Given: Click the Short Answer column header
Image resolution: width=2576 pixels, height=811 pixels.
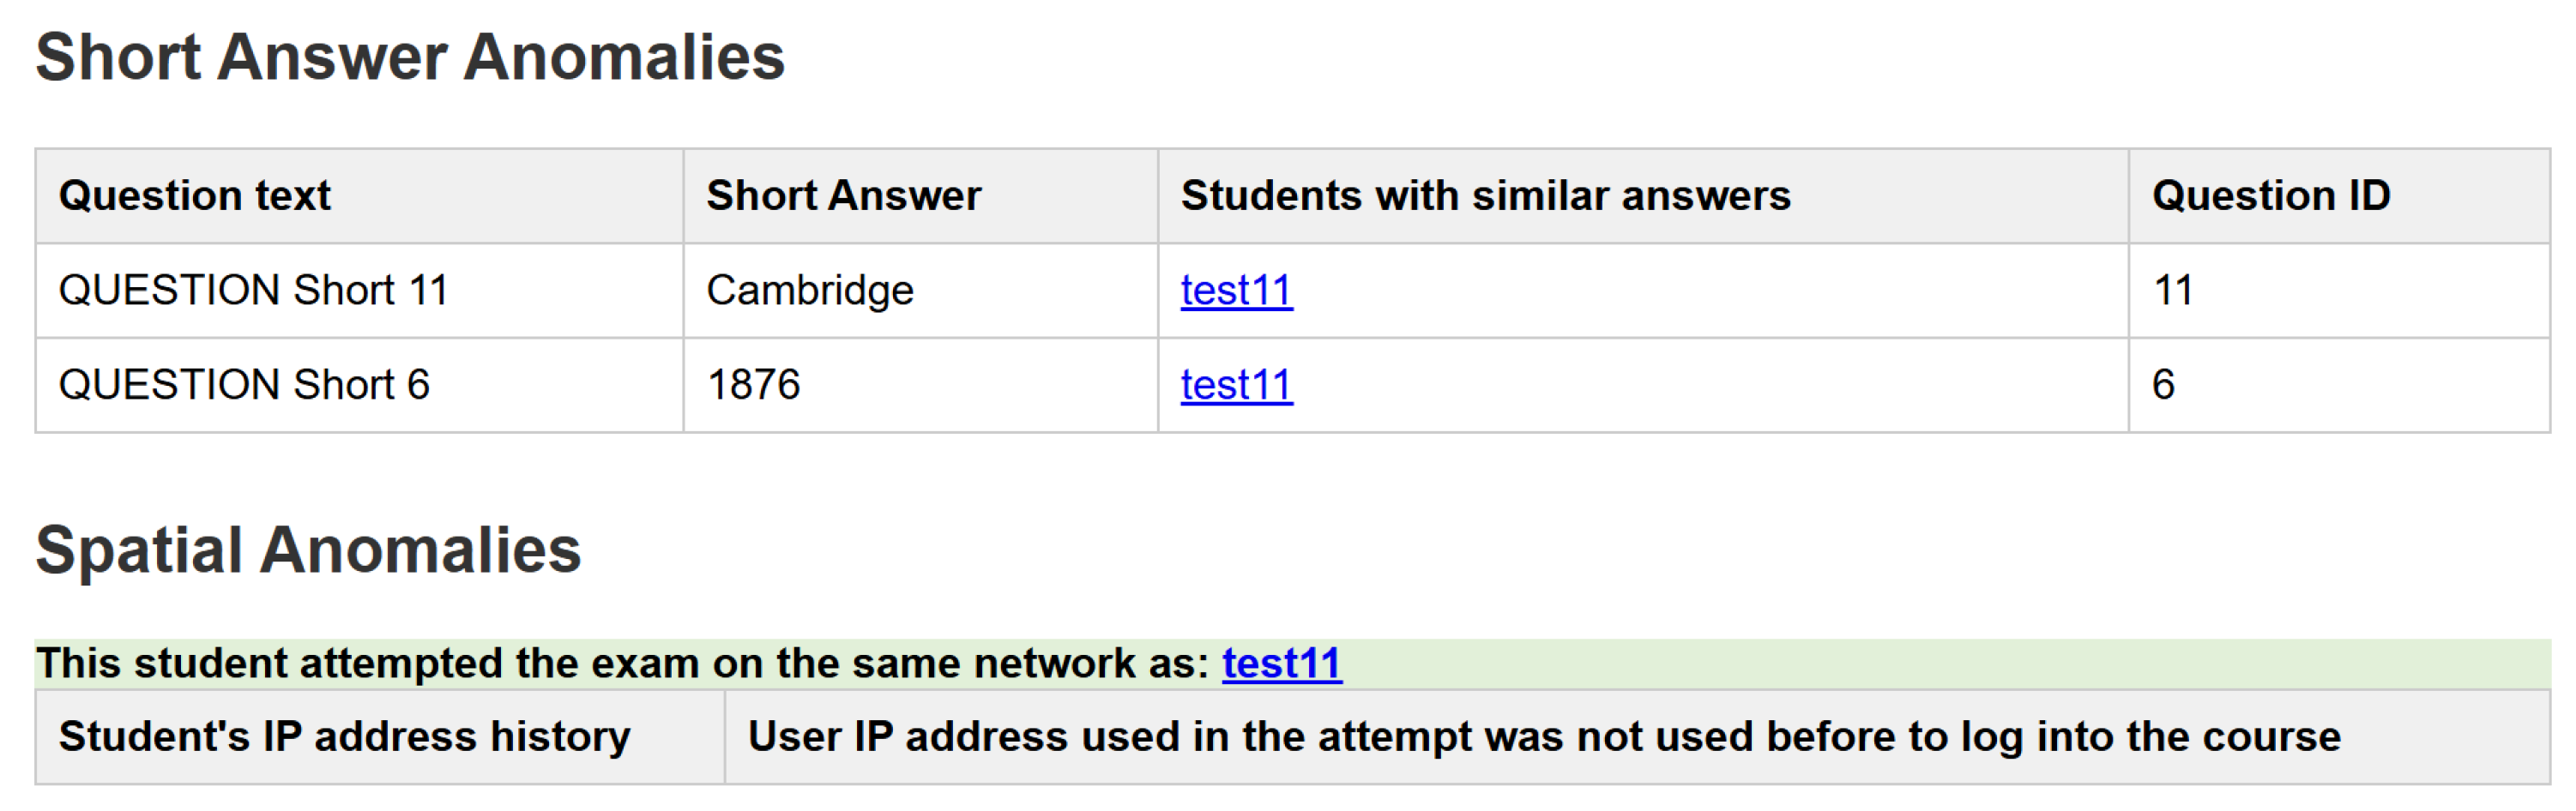Looking at the screenshot, I should (843, 196).
